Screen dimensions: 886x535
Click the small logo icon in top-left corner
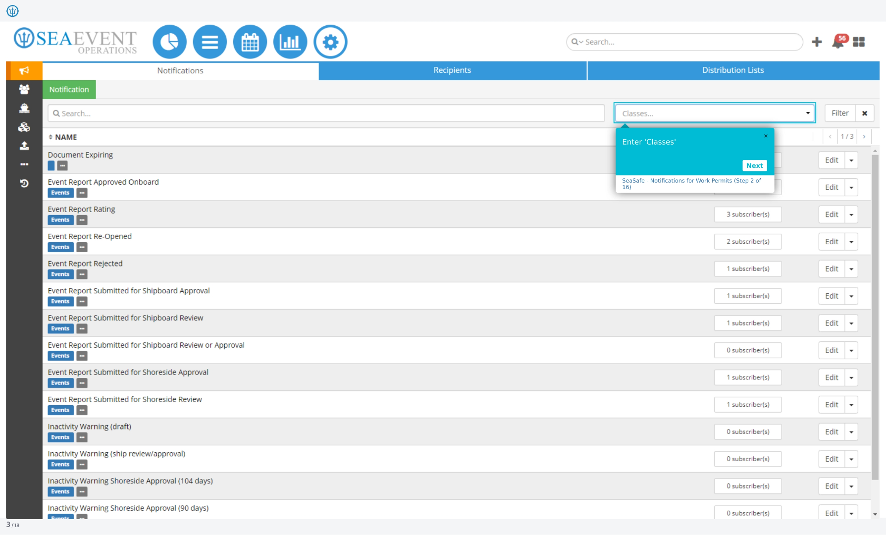(12, 10)
